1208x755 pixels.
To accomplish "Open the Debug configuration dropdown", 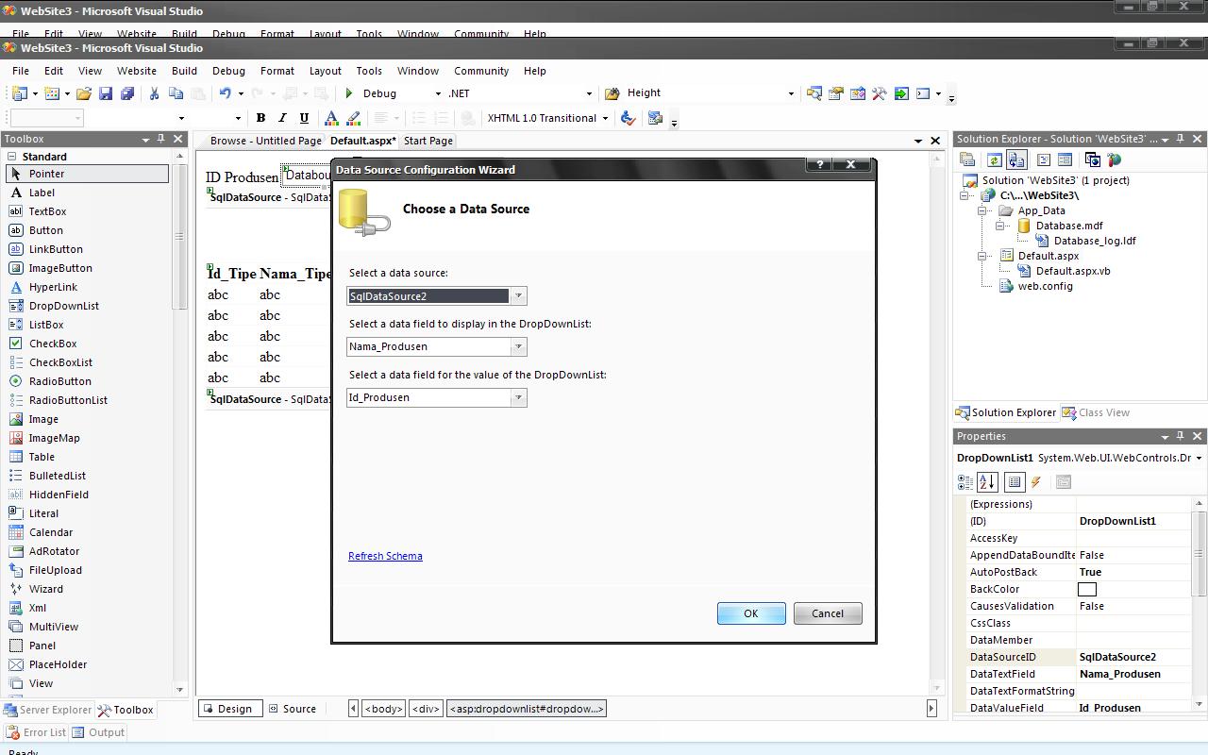I will (x=437, y=93).
